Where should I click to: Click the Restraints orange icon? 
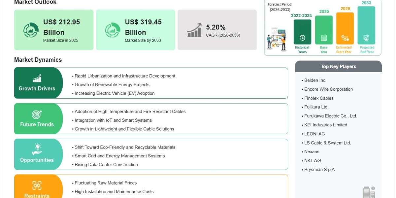pos(37,185)
